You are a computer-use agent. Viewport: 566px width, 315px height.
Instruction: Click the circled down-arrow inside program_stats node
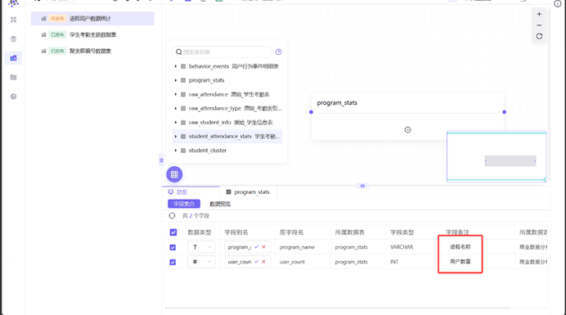407,130
